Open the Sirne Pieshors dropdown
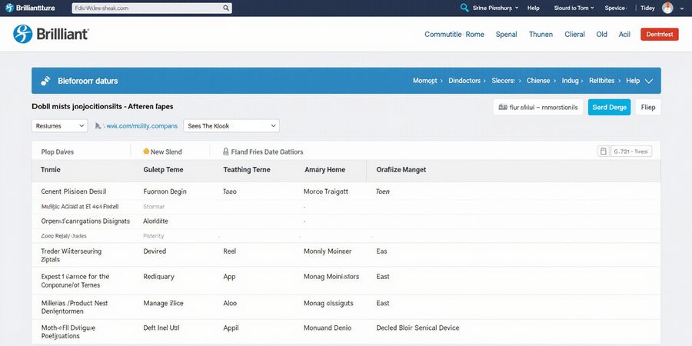Image resolution: width=692 pixels, height=346 pixels. tap(496, 8)
